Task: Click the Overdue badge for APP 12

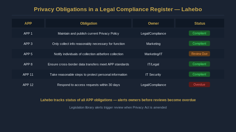Action: [x=199, y=84]
